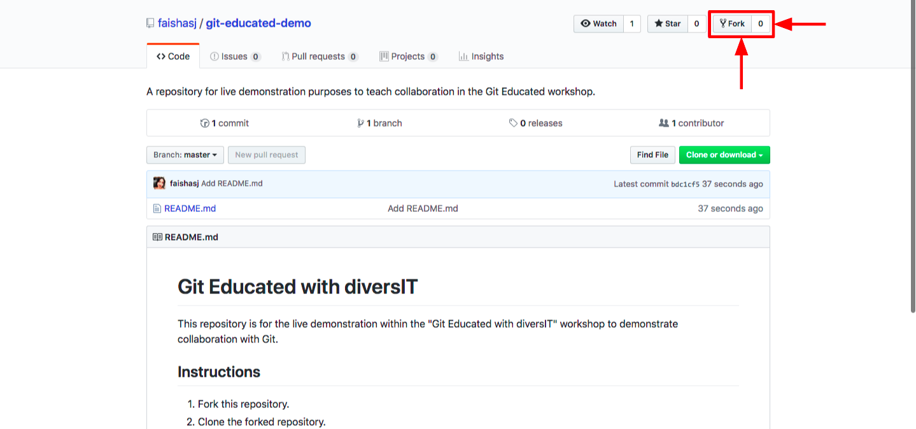Star this repository
916x429 pixels.
(667, 24)
